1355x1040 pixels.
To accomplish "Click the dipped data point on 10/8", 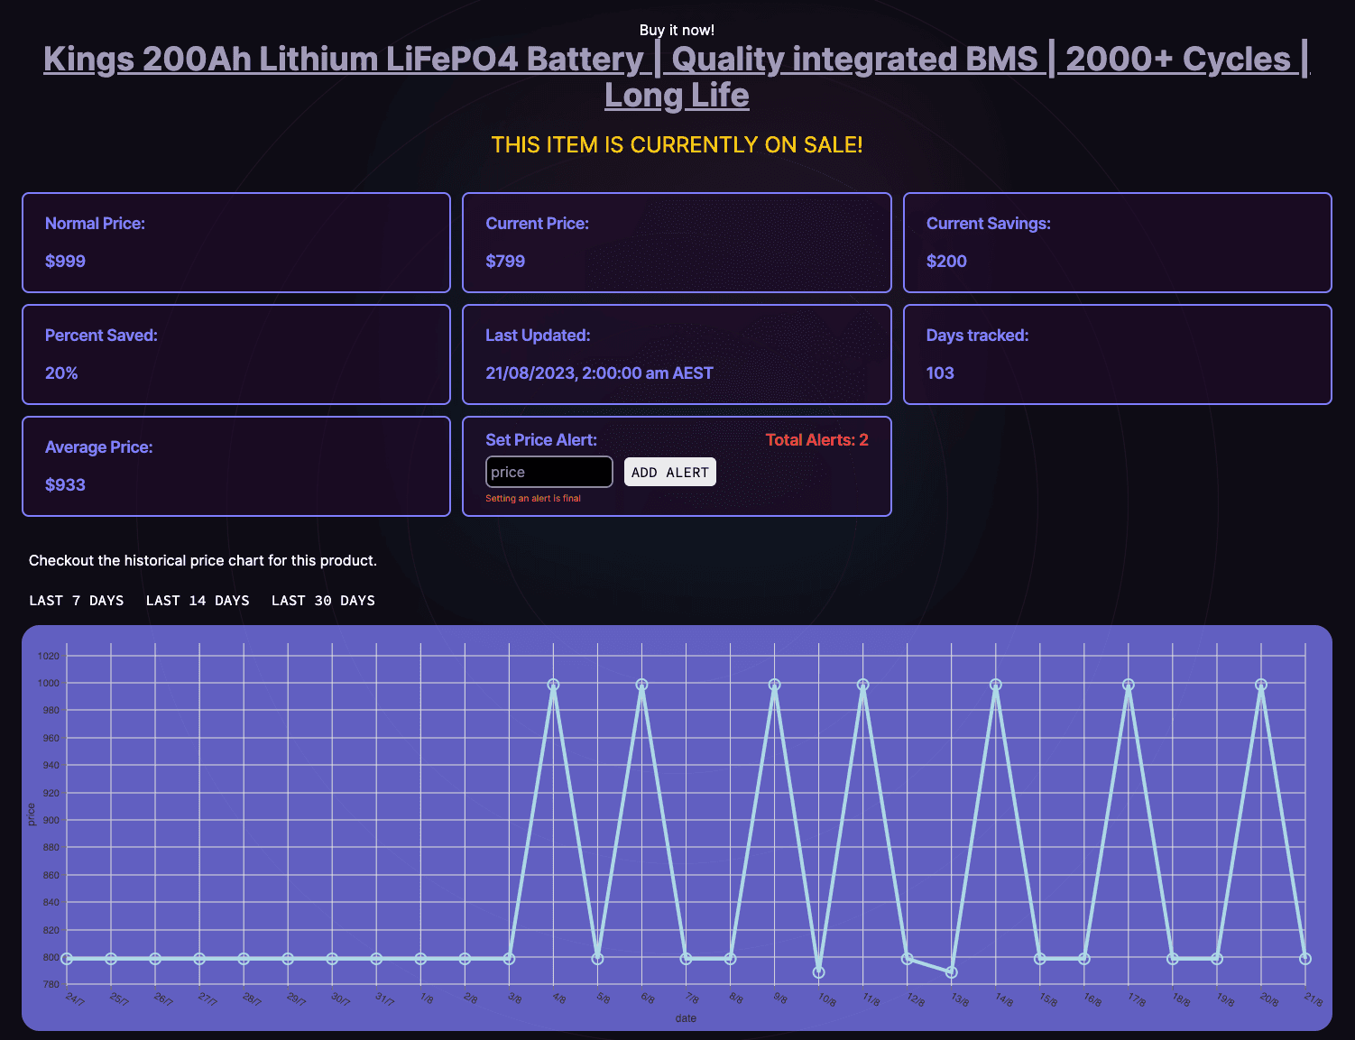I will (x=817, y=972).
